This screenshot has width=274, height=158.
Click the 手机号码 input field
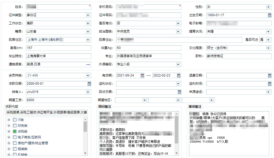[x=149, y=7]
